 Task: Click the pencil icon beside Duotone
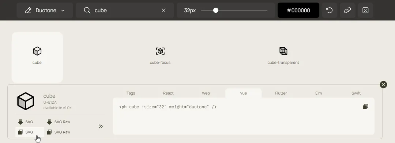28,10
